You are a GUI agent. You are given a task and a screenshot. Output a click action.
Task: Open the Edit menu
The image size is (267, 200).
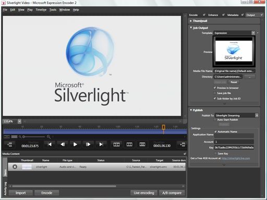(13, 10)
